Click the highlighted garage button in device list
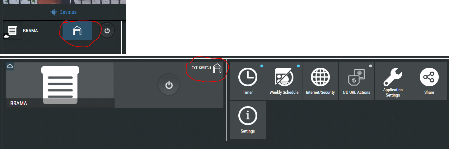The height and width of the screenshot is (149, 449). tap(77, 30)
